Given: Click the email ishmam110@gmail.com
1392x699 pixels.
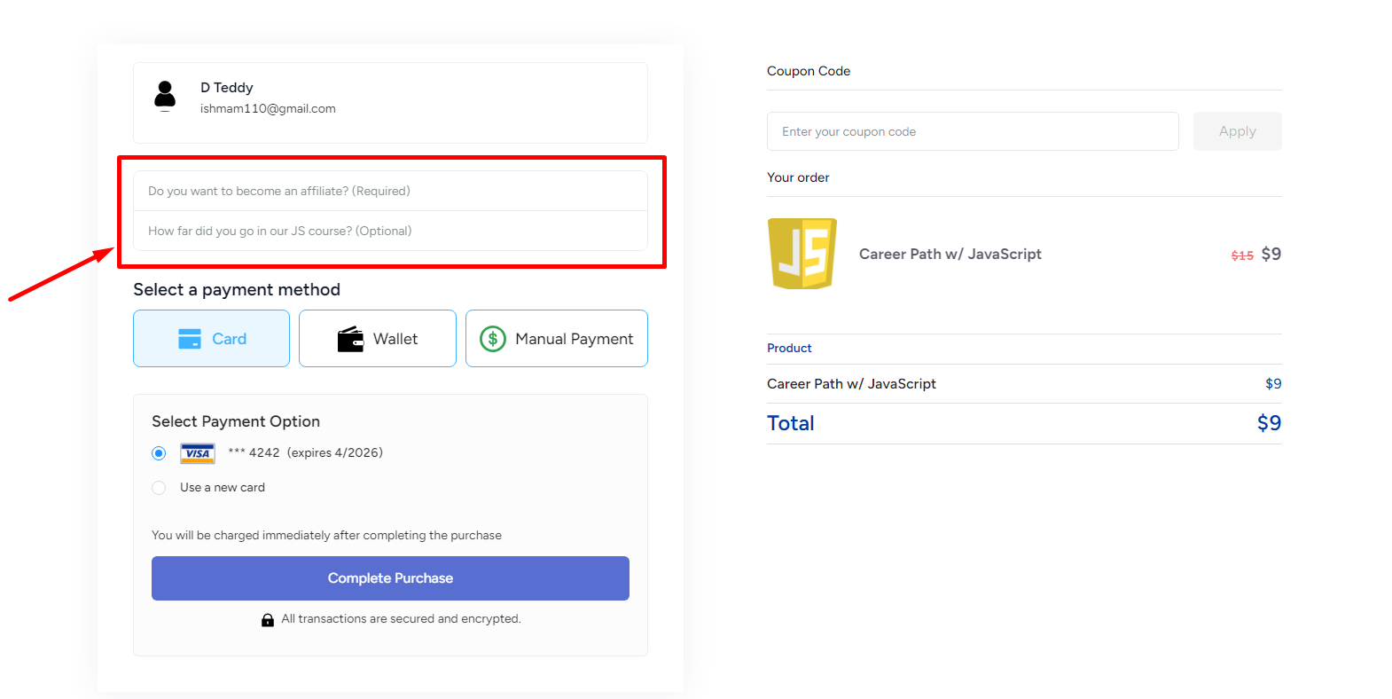Looking at the screenshot, I should (x=268, y=108).
